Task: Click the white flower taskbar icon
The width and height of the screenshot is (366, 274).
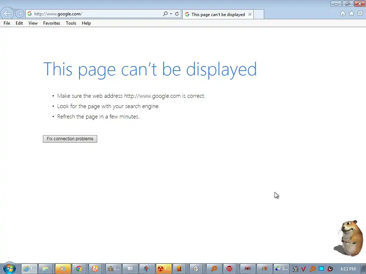Action: click(x=196, y=269)
